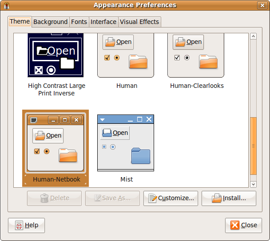Click the folder icon on Install button
270x241 pixels.
216,198
